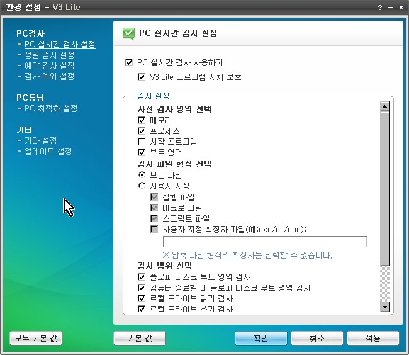Toggle 플로피 디스크 부트 영역 검사
Image resolution: width=409 pixels, height=355 pixels.
coord(142,277)
